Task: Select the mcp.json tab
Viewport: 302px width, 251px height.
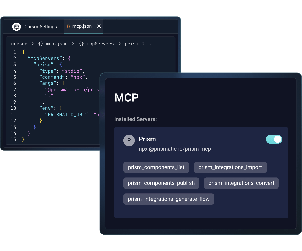Action: coord(84,26)
